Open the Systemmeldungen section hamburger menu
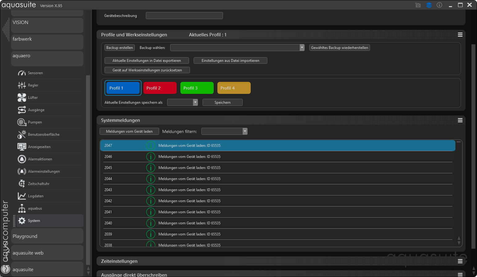Viewport: 477px width, 277px height. pyautogui.click(x=460, y=120)
